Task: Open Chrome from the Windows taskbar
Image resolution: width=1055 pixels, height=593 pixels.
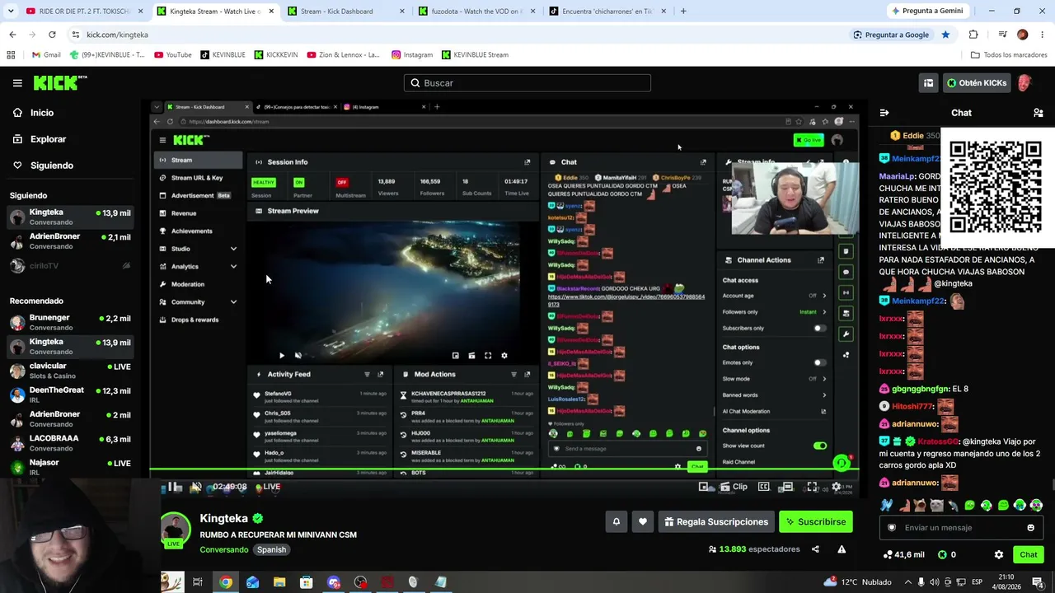Action: pyautogui.click(x=225, y=582)
